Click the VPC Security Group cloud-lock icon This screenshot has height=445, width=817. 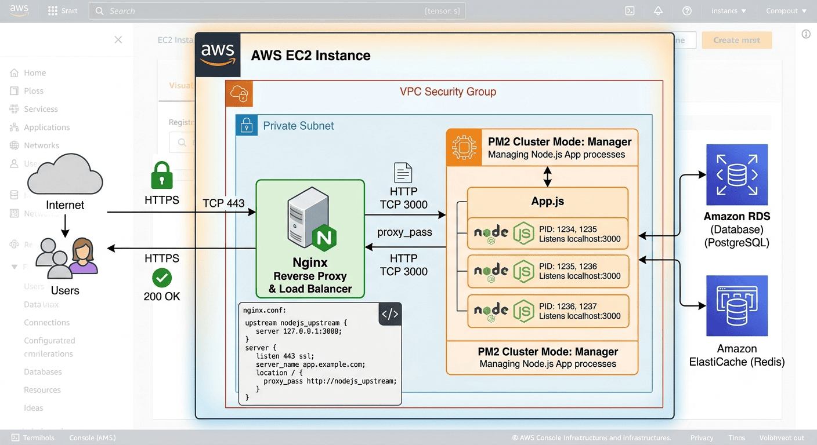click(239, 93)
